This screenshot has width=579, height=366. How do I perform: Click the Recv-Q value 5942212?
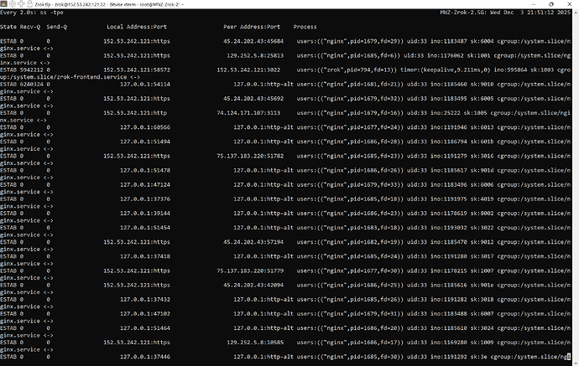click(31, 70)
